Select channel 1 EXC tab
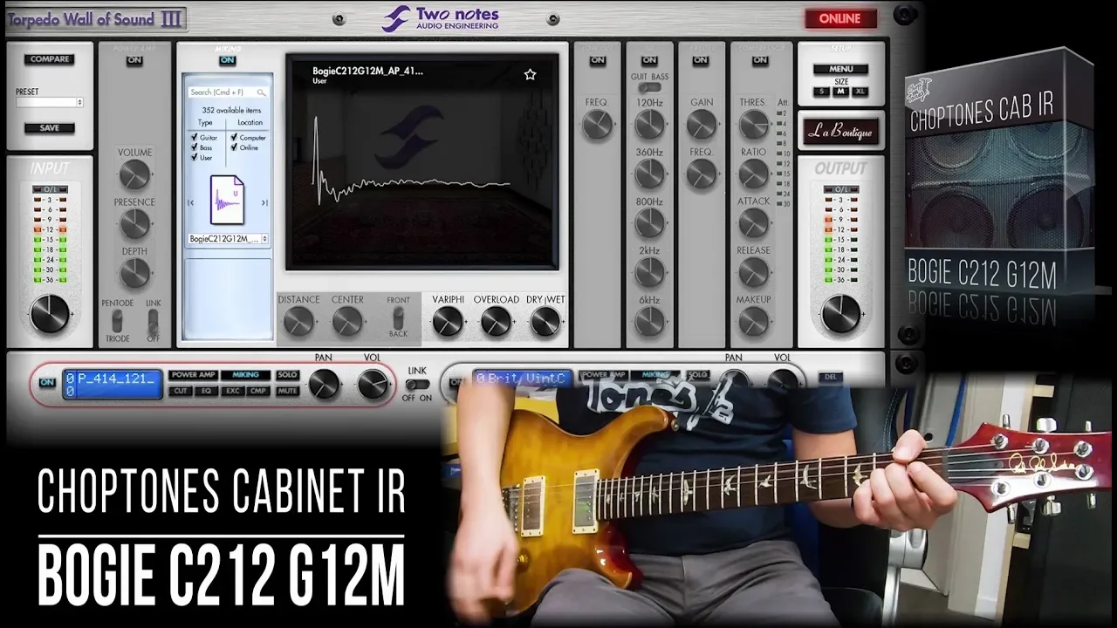Viewport: 1117px width, 628px height. [233, 391]
